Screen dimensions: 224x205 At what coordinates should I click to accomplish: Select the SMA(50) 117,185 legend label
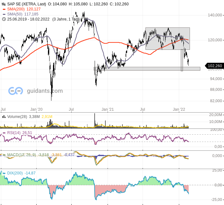(x=23, y=14)
